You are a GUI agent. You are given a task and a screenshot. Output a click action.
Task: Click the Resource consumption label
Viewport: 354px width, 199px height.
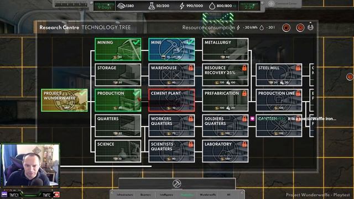coord(209,28)
